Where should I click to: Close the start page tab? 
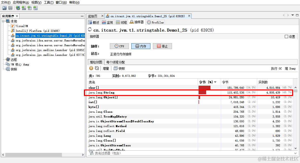102,16
